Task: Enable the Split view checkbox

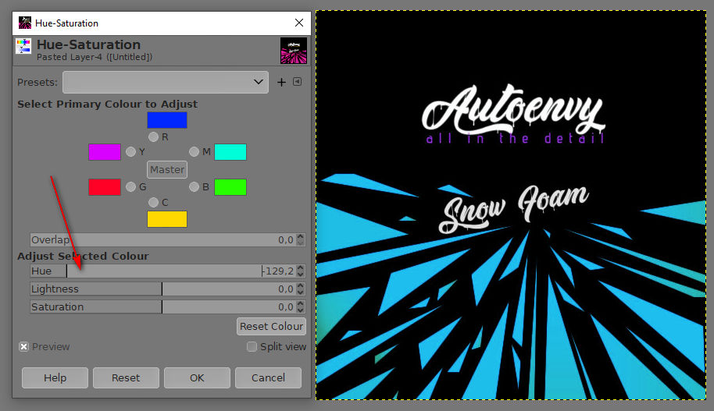Action: (x=252, y=347)
